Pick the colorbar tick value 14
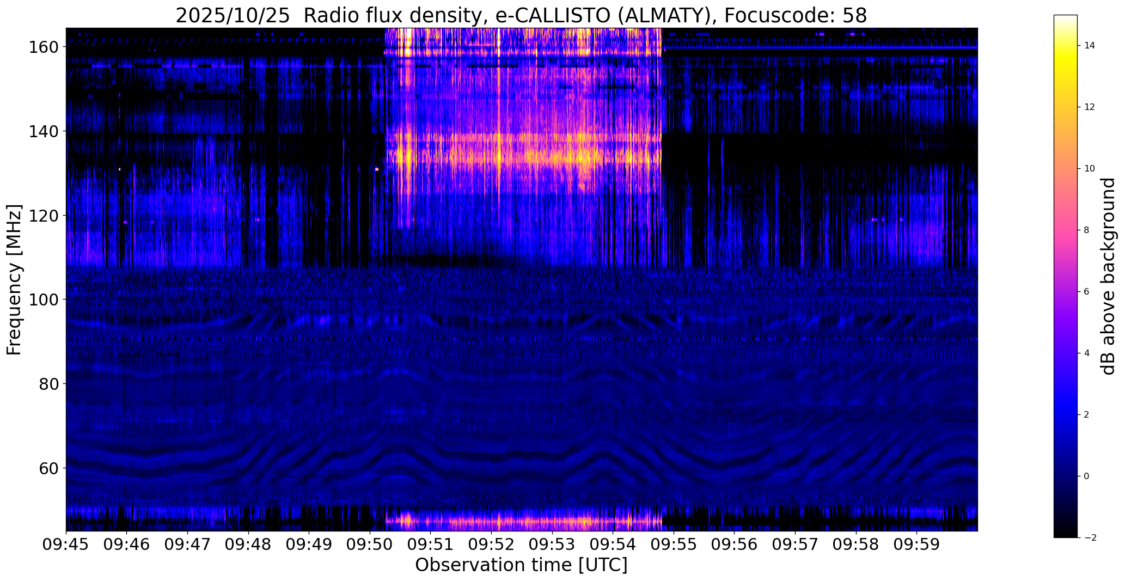The height and width of the screenshot is (581, 1125). 1090,46
